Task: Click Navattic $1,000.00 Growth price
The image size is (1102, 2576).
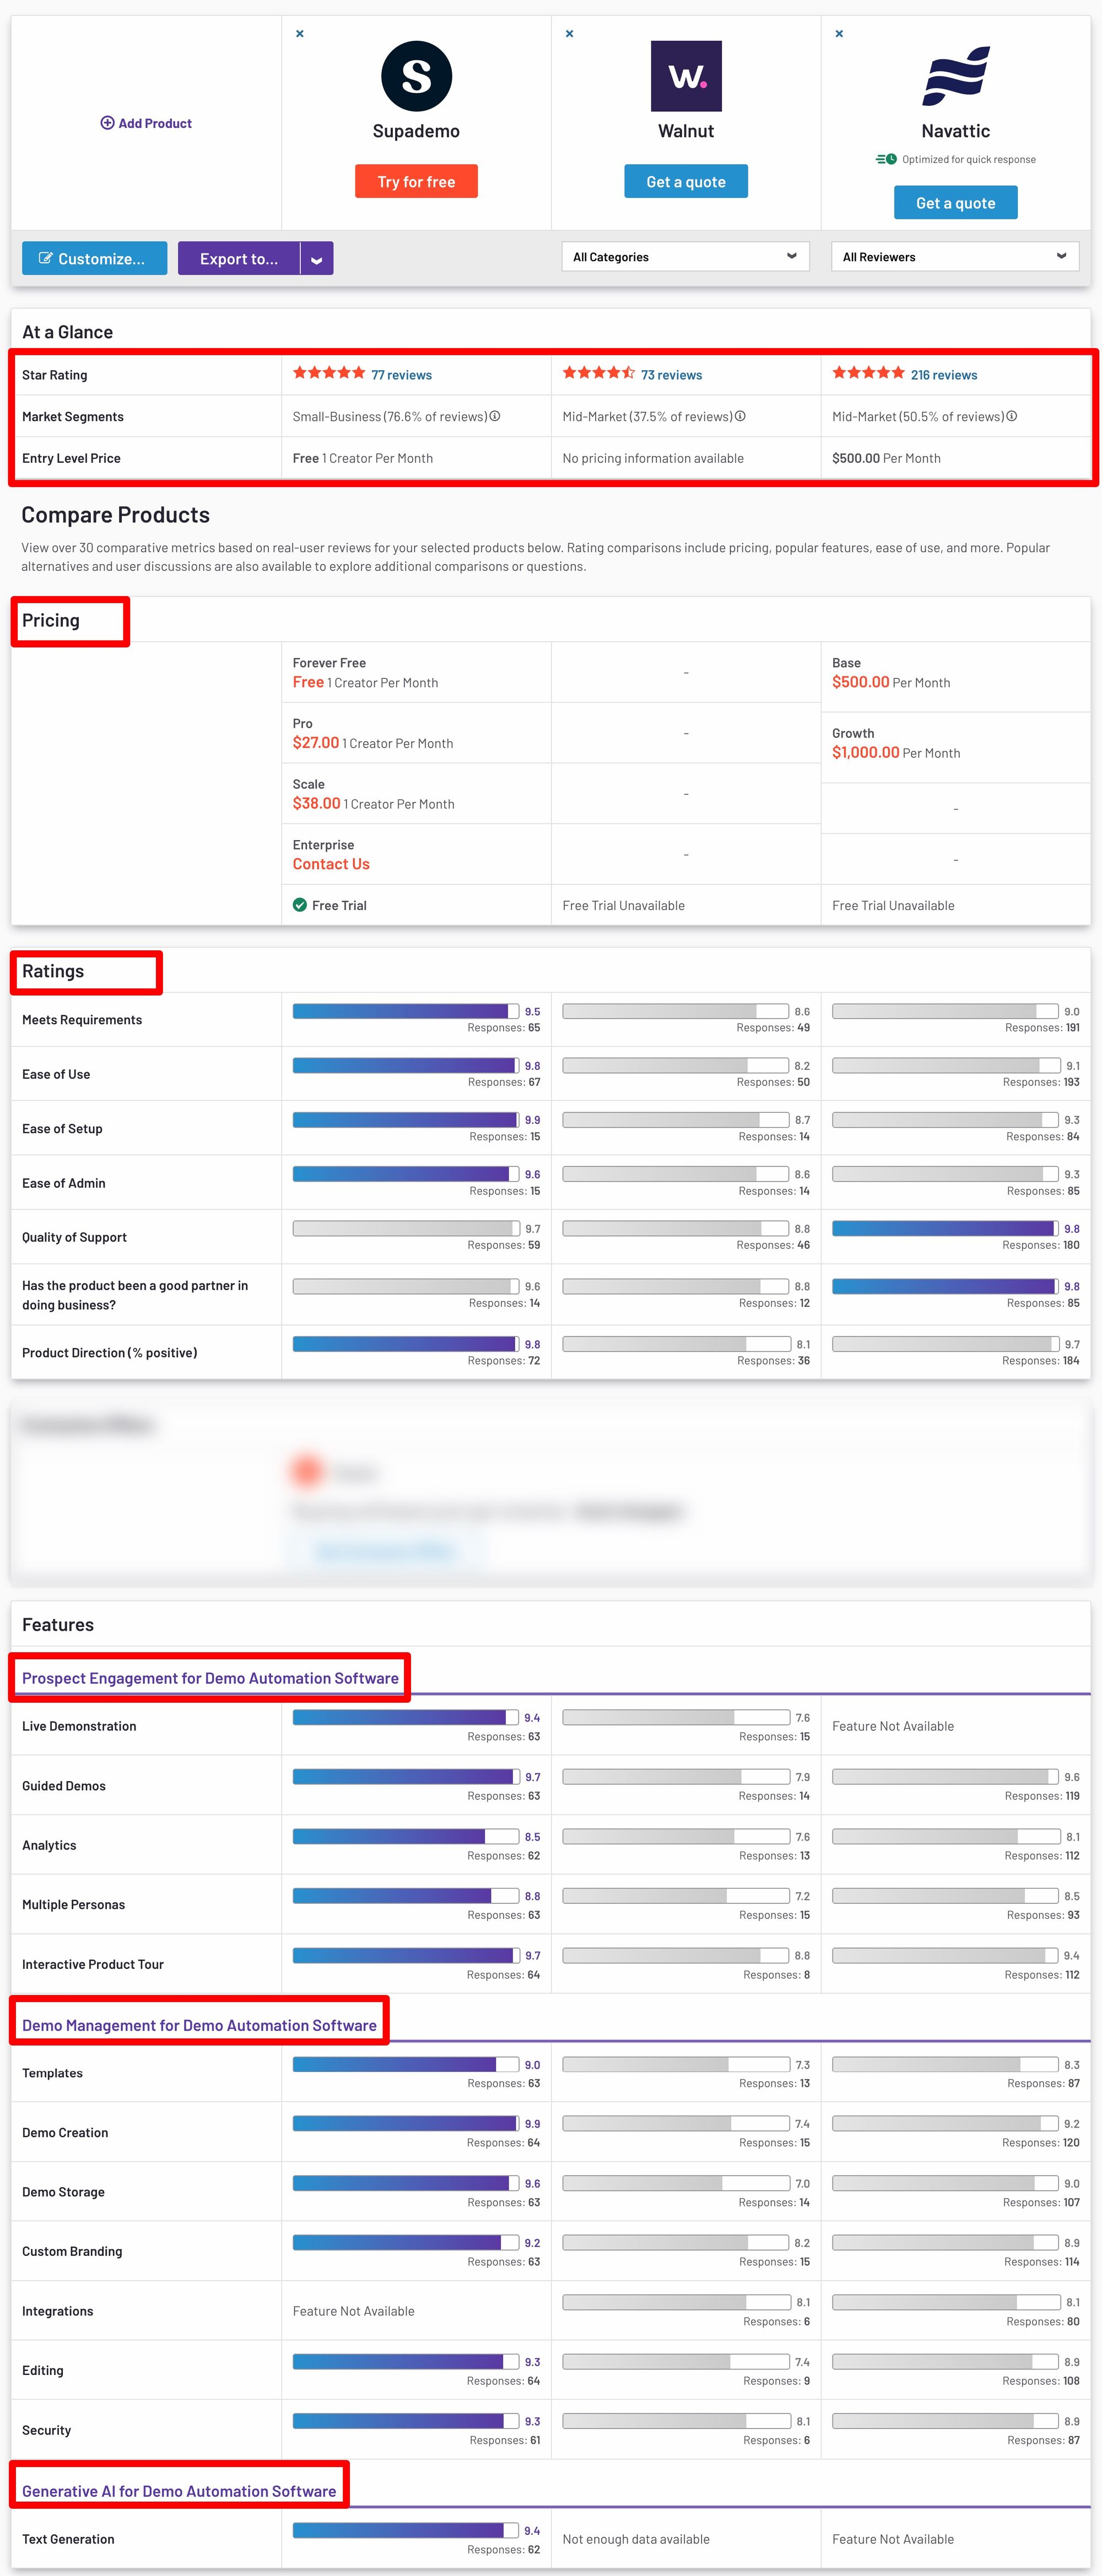Action: (866, 752)
